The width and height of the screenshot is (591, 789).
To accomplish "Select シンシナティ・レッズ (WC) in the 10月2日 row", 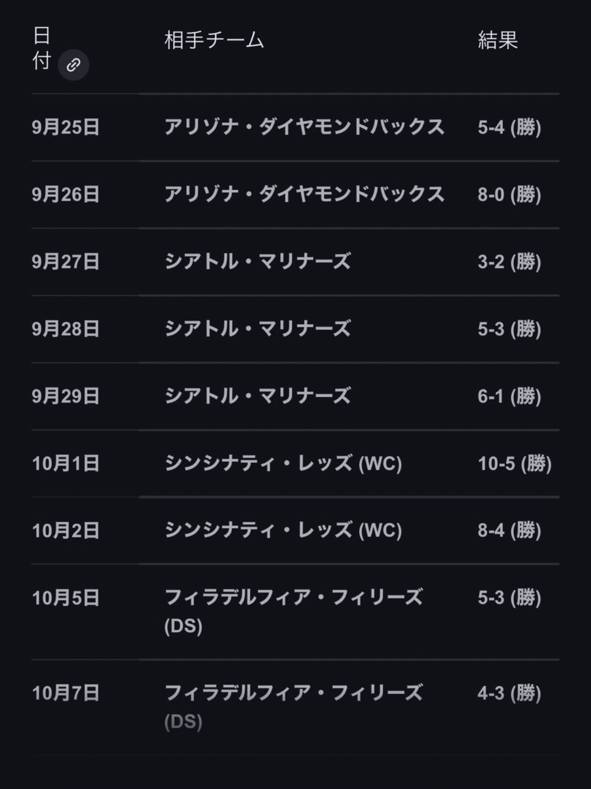I will tap(283, 531).
